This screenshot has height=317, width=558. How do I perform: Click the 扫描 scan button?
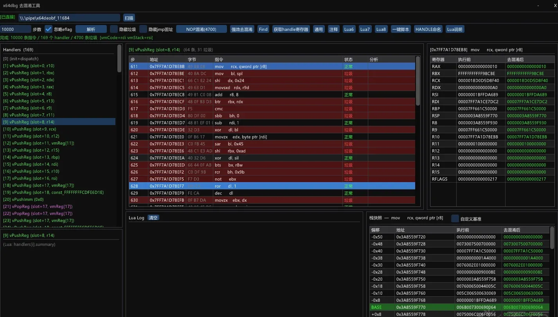(129, 18)
